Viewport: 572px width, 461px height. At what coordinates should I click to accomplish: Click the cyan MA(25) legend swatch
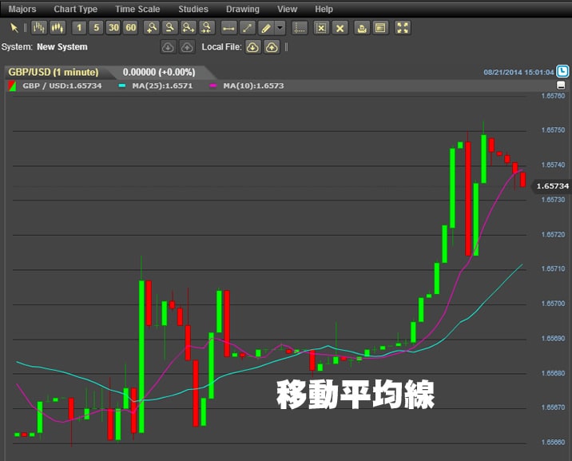point(122,86)
